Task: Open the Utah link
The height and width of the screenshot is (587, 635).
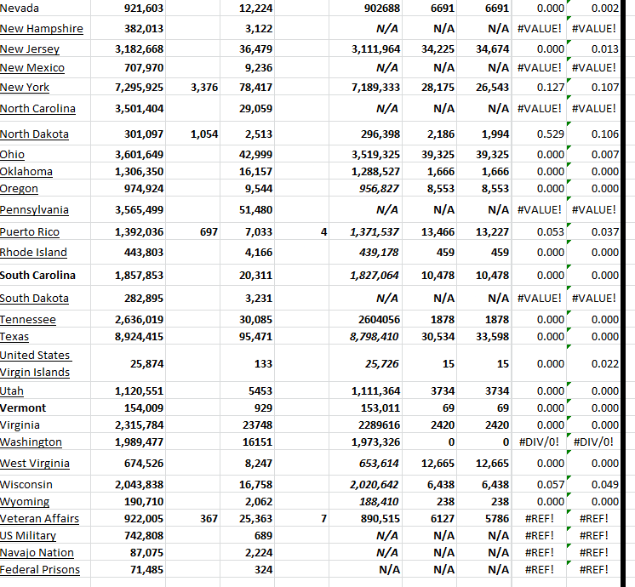Action: [x=11, y=390]
